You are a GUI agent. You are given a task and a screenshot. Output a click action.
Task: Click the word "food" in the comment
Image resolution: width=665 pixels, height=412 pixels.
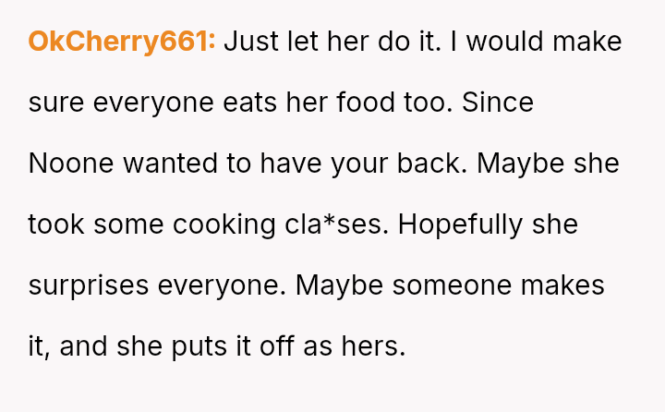coord(366,103)
